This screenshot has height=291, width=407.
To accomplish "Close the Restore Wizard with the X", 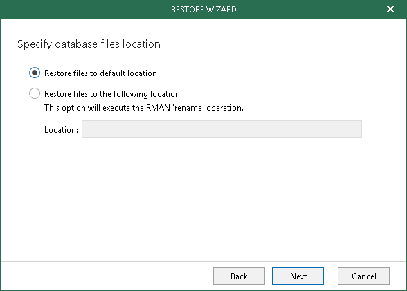I will click(x=390, y=9).
